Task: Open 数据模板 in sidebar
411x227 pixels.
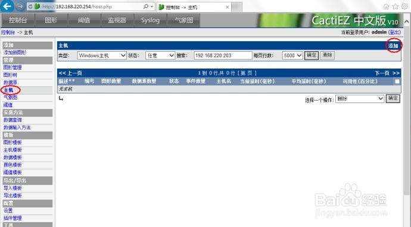Action: [13, 157]
